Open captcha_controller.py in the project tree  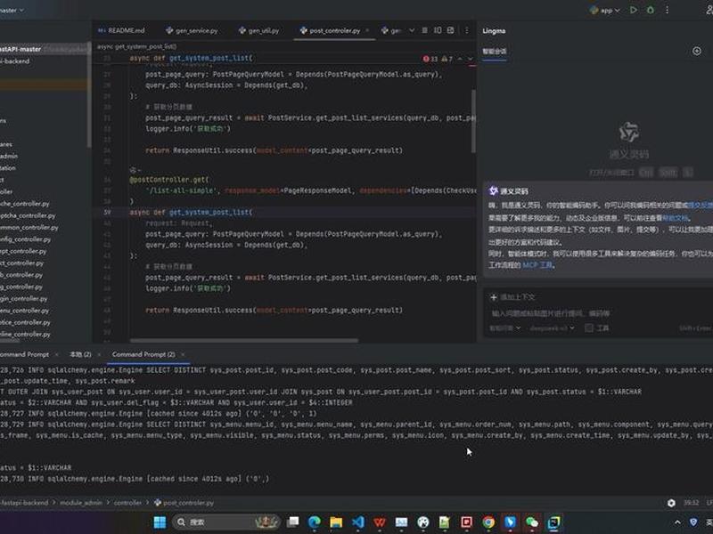tap(28, 215)
